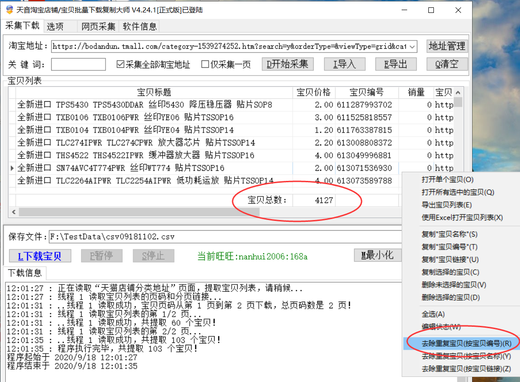Viewport: 520px width, 382px height.
Task: Click the app icon in title bar
Action: point(9,10)
